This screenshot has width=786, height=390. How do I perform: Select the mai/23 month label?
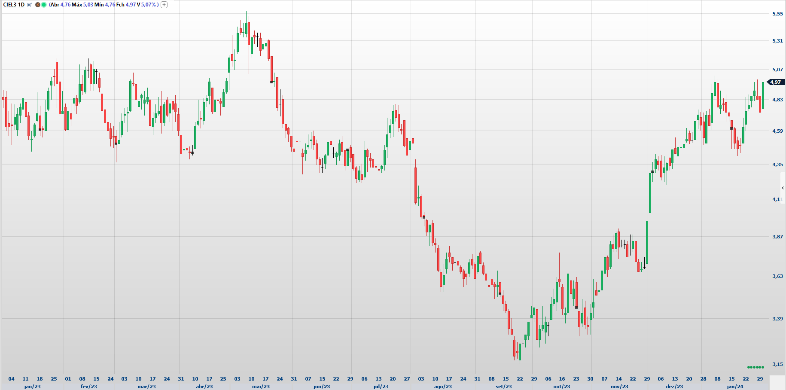pos(261,387)
